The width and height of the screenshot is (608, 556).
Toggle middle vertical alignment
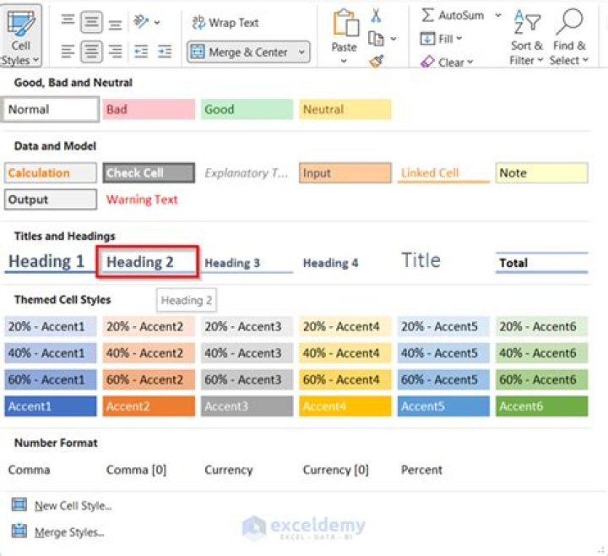coord(91,22)
